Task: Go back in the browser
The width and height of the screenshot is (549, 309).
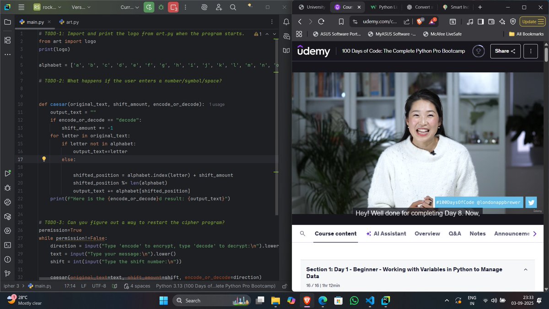Action: (300, 22)
